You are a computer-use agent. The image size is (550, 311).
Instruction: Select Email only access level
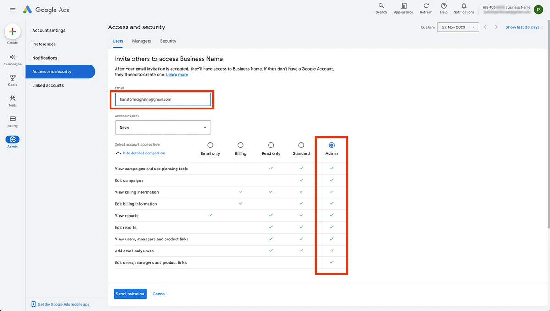coord(210,145)
